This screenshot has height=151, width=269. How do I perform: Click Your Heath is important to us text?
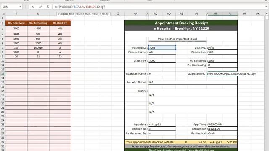click(177, 39)
